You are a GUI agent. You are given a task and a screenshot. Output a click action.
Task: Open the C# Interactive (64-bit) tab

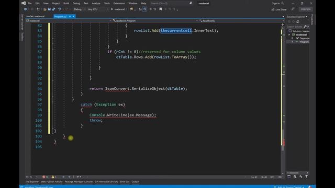pyautogui.click(x=106, y=182)
